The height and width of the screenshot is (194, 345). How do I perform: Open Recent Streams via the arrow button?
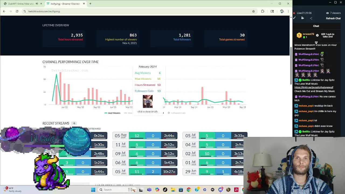point(74,123)
